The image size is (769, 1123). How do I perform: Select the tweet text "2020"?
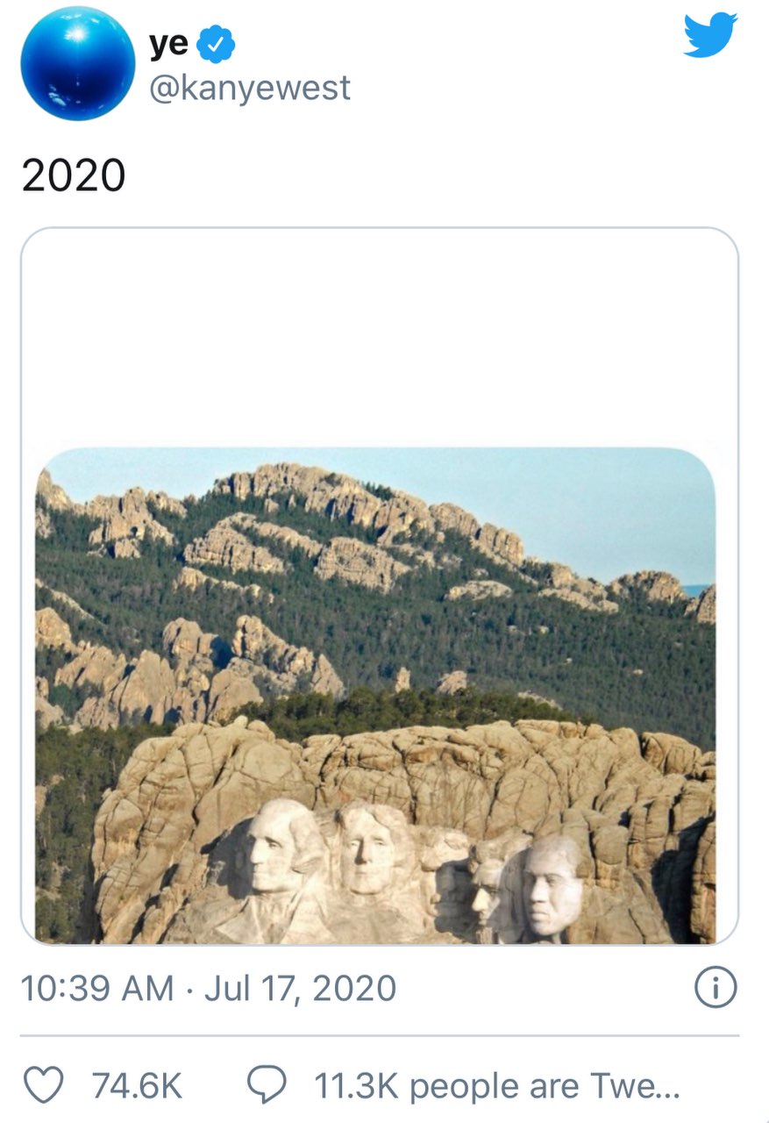click(74, 175)
